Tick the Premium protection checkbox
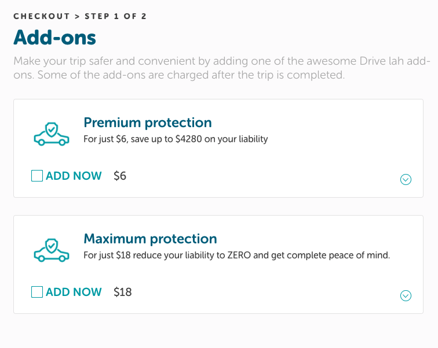Screen dimensions: 438x348 [37, 176]
